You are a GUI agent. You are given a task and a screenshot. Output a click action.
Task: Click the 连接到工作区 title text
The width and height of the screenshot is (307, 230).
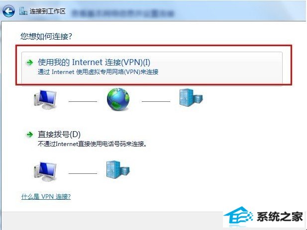pos(48,11)
